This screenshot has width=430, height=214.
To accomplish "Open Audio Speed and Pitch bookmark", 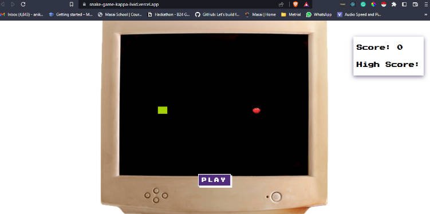I will [x=359, y=15].
